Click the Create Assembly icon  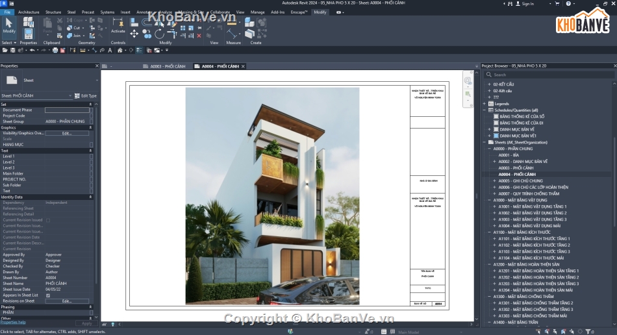click(249, 22)
